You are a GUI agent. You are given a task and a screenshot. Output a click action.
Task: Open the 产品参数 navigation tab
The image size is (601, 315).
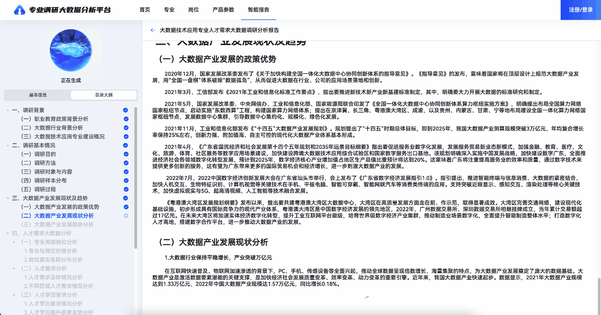point(223,10)
